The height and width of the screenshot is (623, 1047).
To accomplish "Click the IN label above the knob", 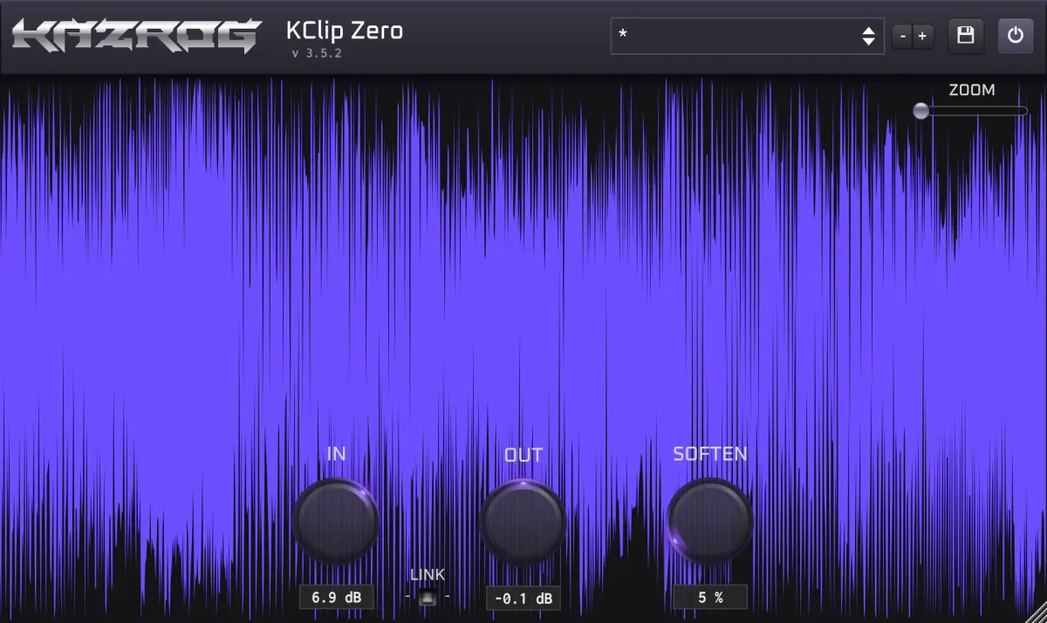I will [336, 454].
